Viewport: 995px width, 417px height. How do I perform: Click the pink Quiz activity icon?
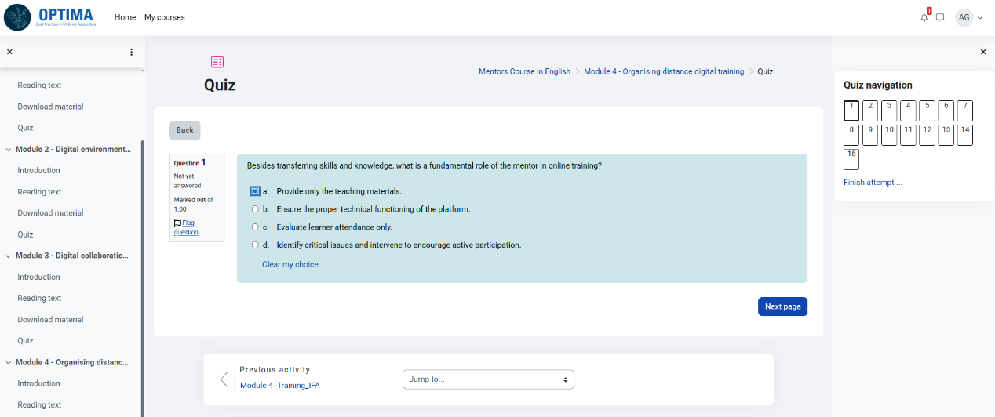click(217, 62)
